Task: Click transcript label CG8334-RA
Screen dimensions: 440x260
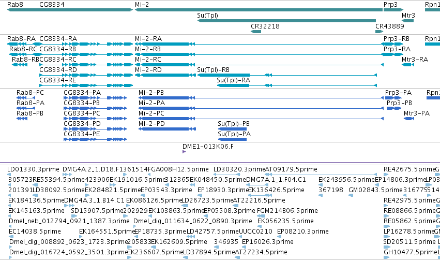Action: pos(58,38)
